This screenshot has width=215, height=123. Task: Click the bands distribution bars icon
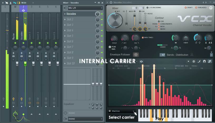click(x=192, y=55)
